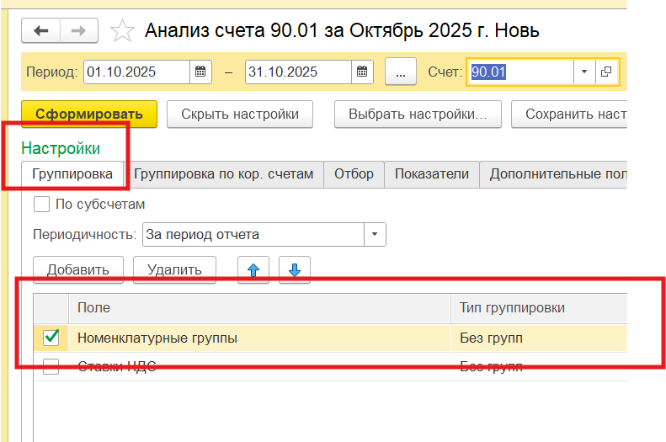
Task: Click the period start date field
Action: click(136, 72)
